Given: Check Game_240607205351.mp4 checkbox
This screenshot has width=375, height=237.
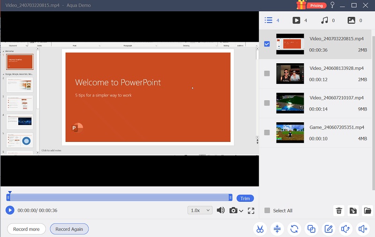Looking at the screenshot, I should pos(267,133).
